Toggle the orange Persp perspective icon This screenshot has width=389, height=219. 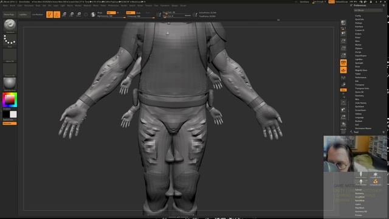[343, 63]
